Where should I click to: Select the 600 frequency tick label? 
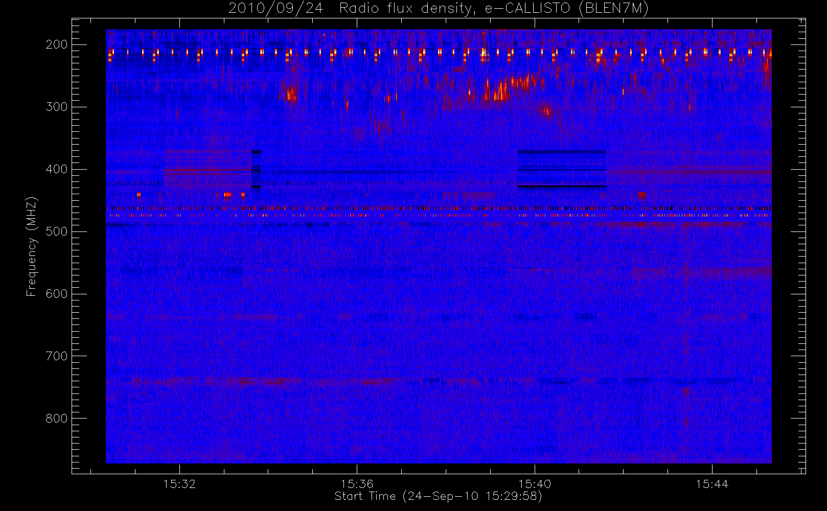(x=57, y=294)
